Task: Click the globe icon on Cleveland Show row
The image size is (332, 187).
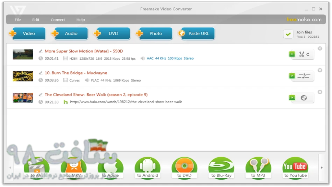Action: (x=304, y=98)
